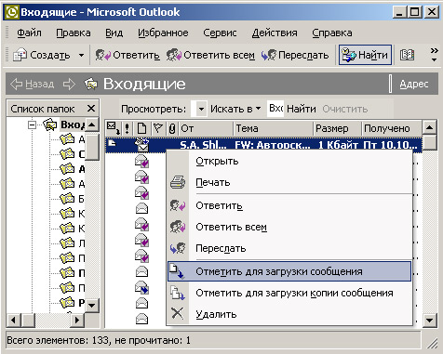Viewport: 443px width, 354px height.
Task: Open the Справка menu
Action: [332, 33]
